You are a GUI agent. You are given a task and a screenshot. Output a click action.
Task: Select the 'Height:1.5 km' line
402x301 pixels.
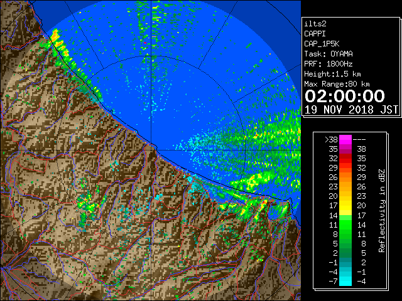332,74
